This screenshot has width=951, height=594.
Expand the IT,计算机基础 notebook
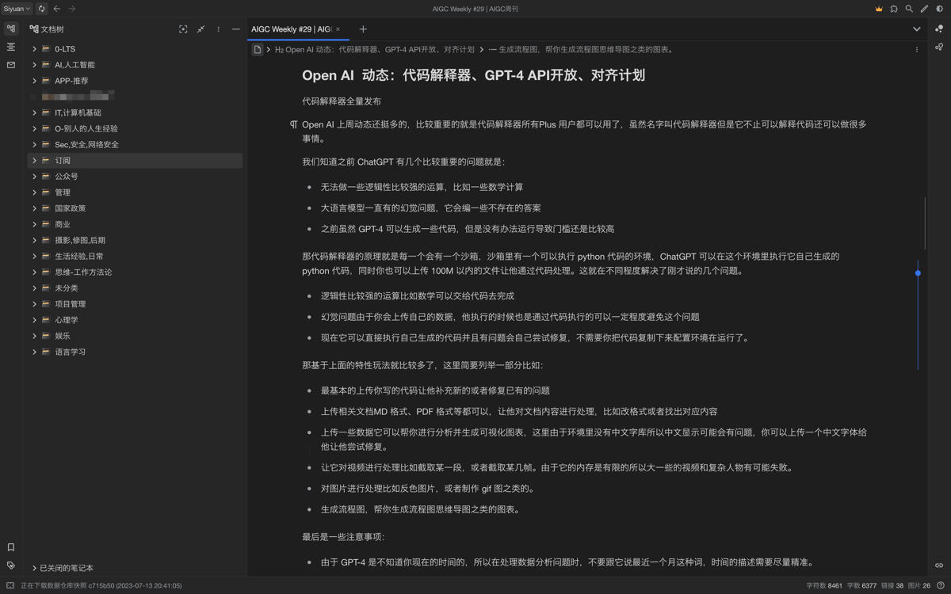34,112
